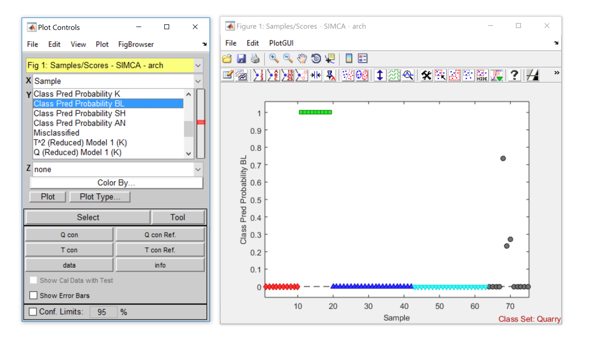Screen dimensions: 589x343
Task: Open the Fig 1 figure selector dropdown
Action: (x=198, y=65)
